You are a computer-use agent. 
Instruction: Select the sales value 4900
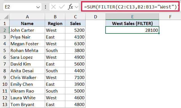coord(75,57)
